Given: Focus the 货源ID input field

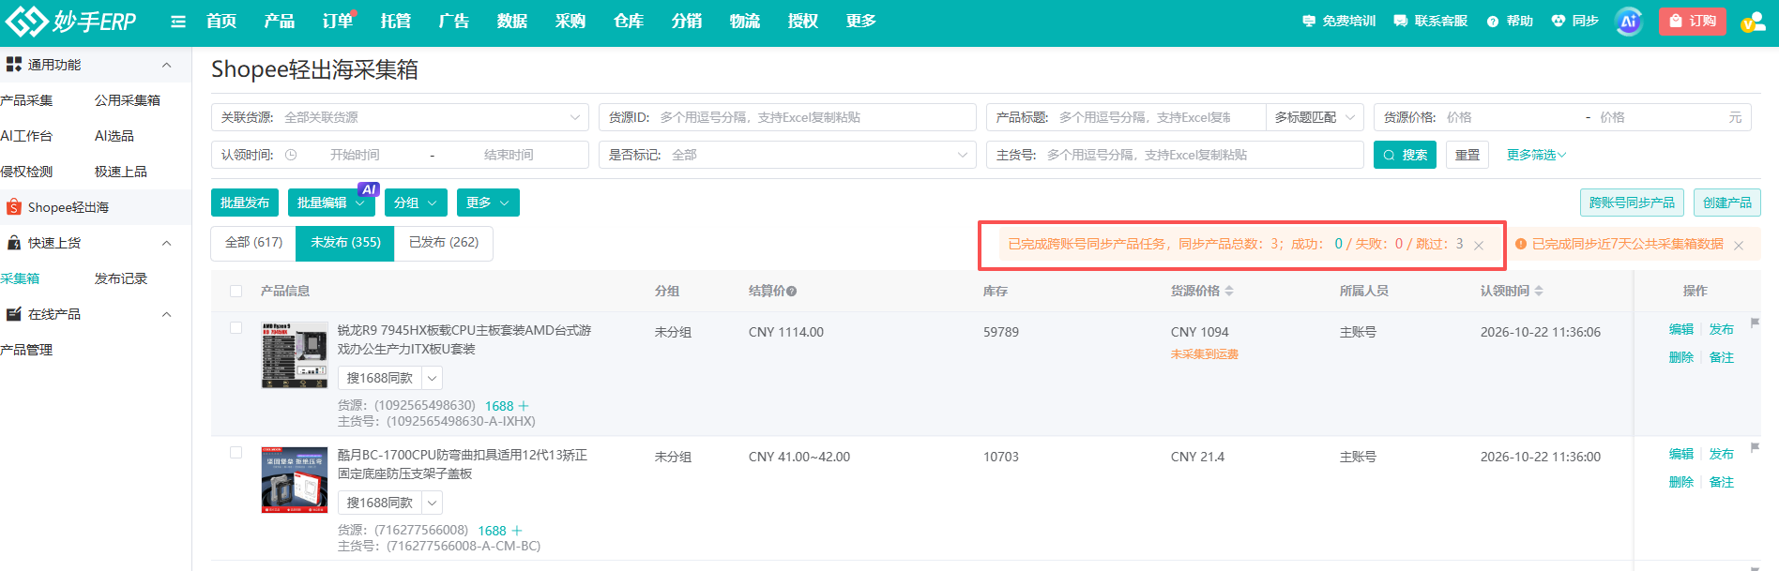Looking at the screenshot, I should (787, 117).
